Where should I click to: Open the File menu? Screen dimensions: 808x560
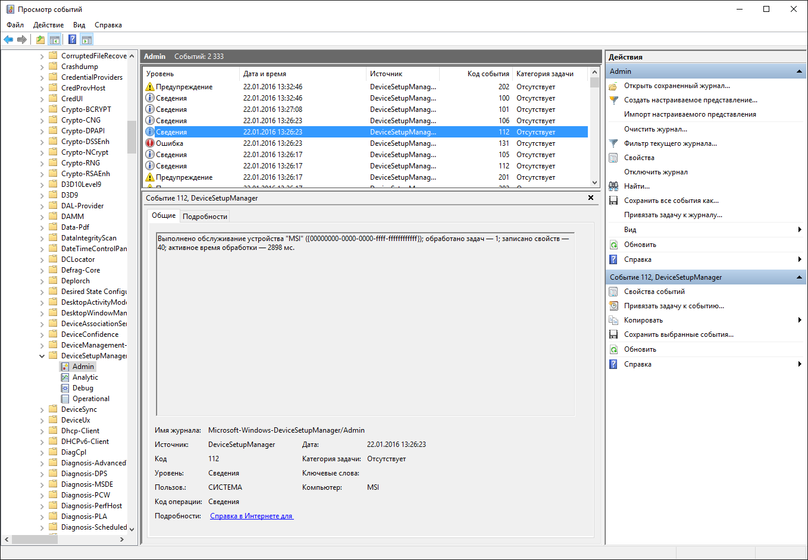(x=15, y=25)
